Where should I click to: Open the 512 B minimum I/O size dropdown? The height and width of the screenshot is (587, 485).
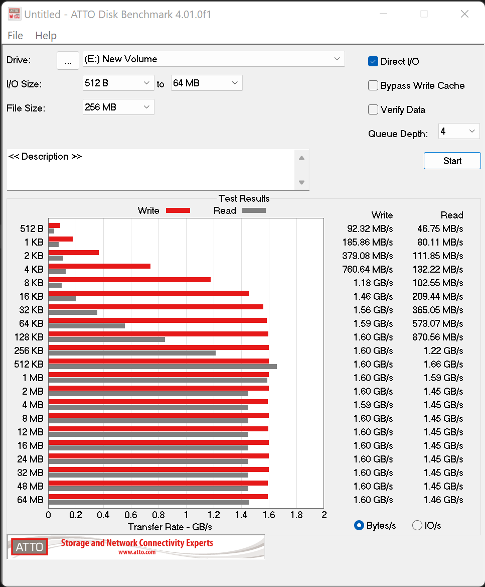click(x=118, y=83)
